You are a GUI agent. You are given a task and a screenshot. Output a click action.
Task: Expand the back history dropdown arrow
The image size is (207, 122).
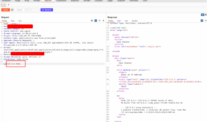pyautogui.click(x=30, y=10)
